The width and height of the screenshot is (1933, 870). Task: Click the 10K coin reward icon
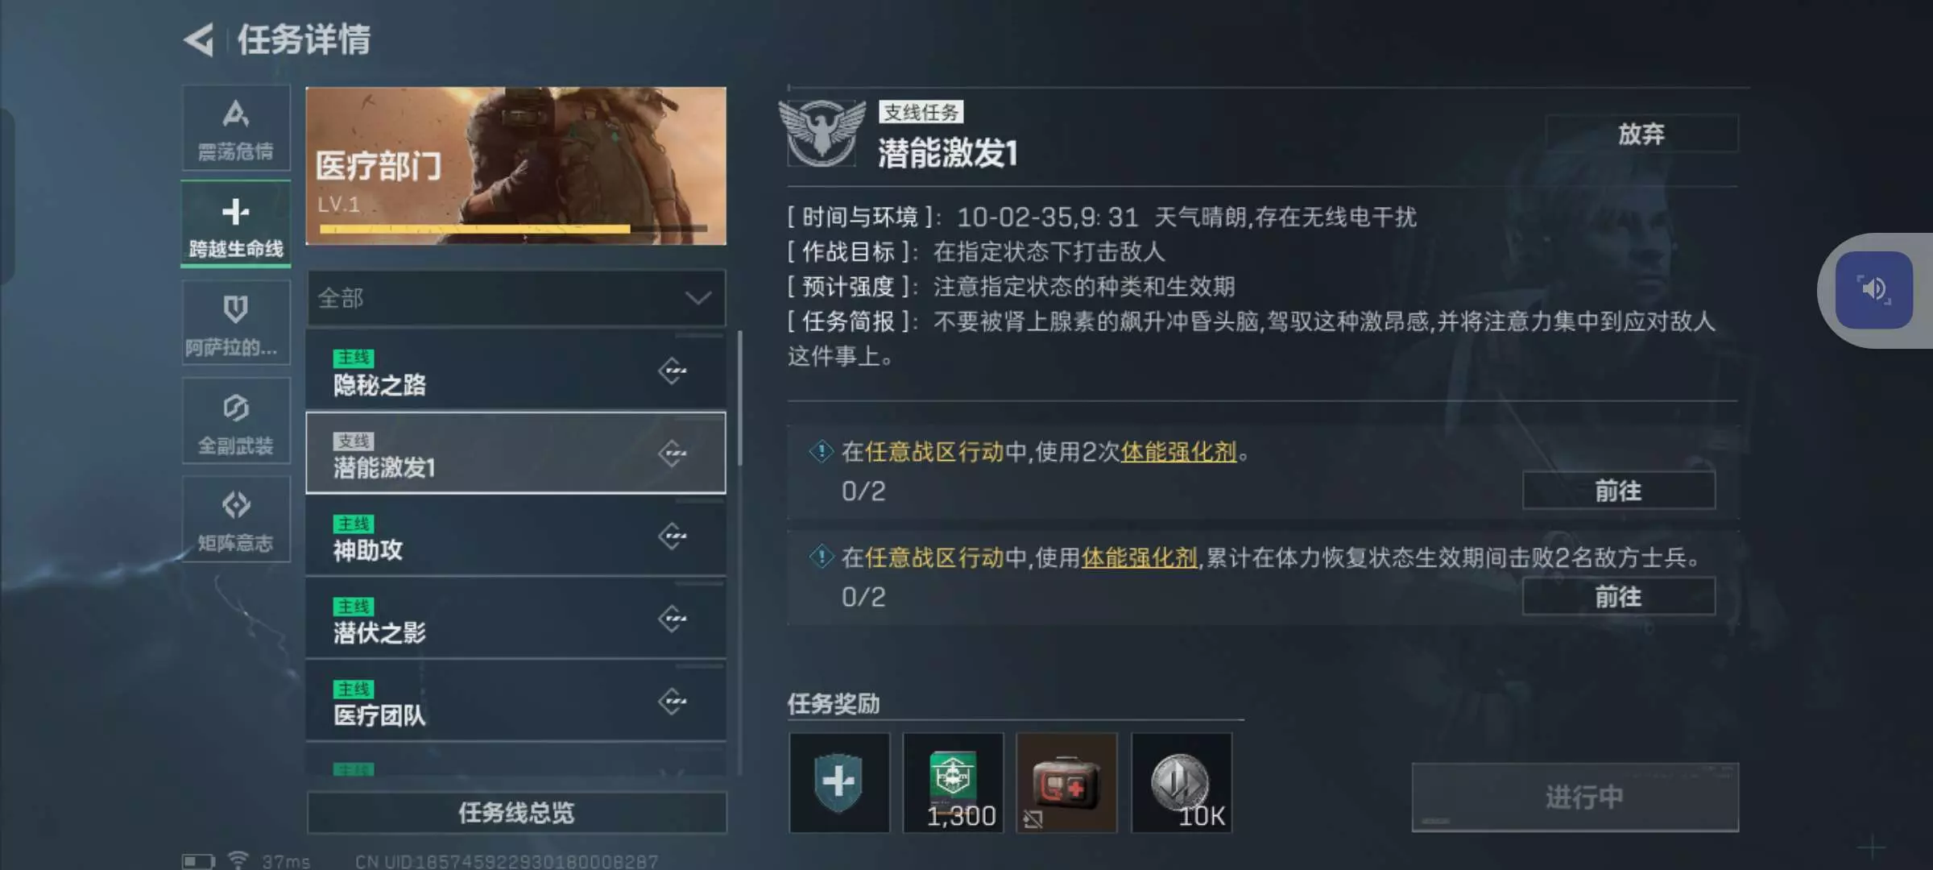1182,782
